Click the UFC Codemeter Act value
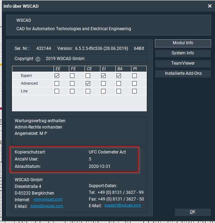The width and height of the screenshot is (215, 223). [107, 152]
